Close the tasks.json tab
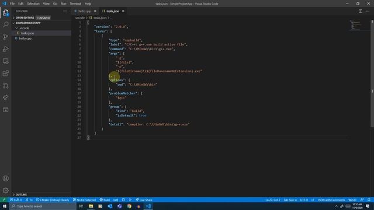The height and width of the screenshot is (210, 374). click(x=123, y=11)
